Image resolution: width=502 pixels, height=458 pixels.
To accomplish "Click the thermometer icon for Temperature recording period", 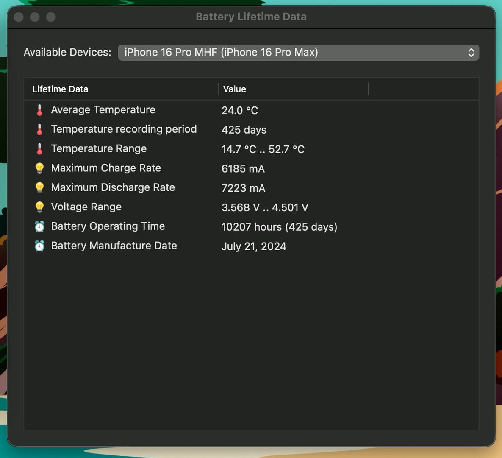I will 39,130.
